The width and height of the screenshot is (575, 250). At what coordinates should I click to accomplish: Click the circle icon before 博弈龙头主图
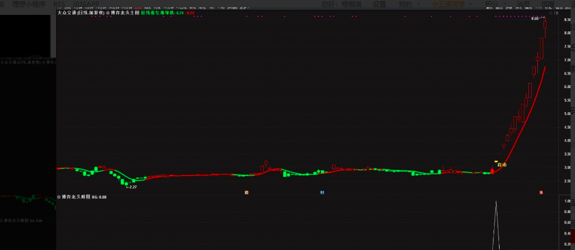pos(108,12)
